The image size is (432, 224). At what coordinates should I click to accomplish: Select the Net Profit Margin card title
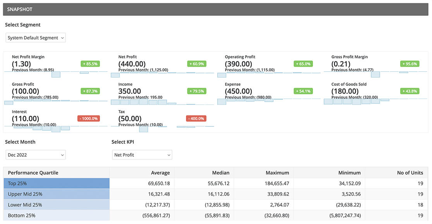pos(28,57)
